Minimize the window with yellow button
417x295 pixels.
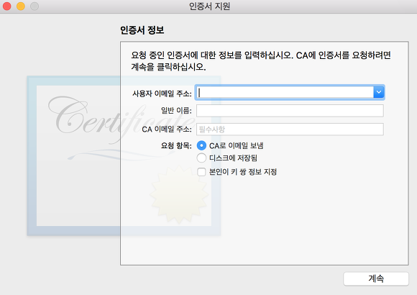coord(21,6)
